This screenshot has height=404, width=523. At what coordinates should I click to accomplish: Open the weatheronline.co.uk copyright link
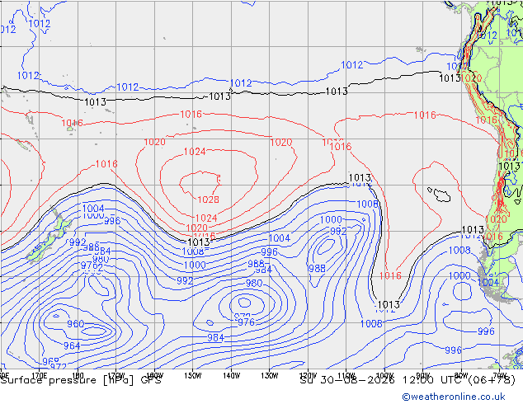[454, 397]
